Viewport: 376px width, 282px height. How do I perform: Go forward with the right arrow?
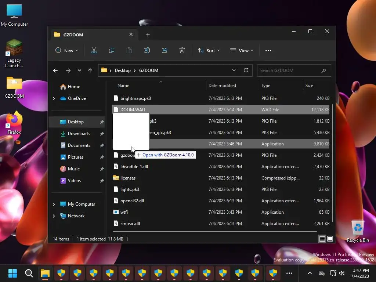[68, 70]
